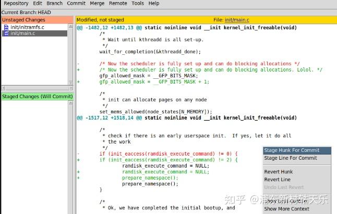Image resolution: width=337 pixels, height=214 pixels.
Task: Choose Stage Line For Commit
Action: 297,158
